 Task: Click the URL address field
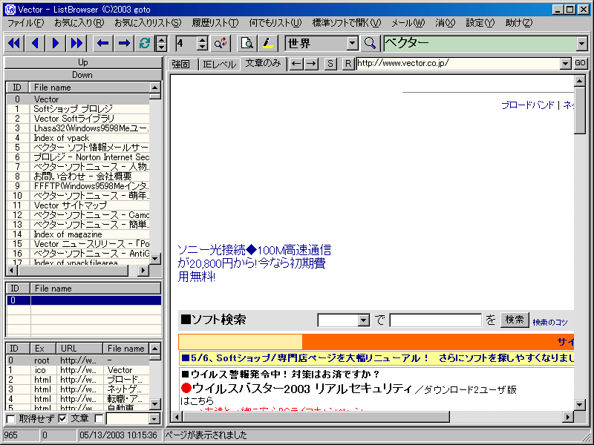458,64
